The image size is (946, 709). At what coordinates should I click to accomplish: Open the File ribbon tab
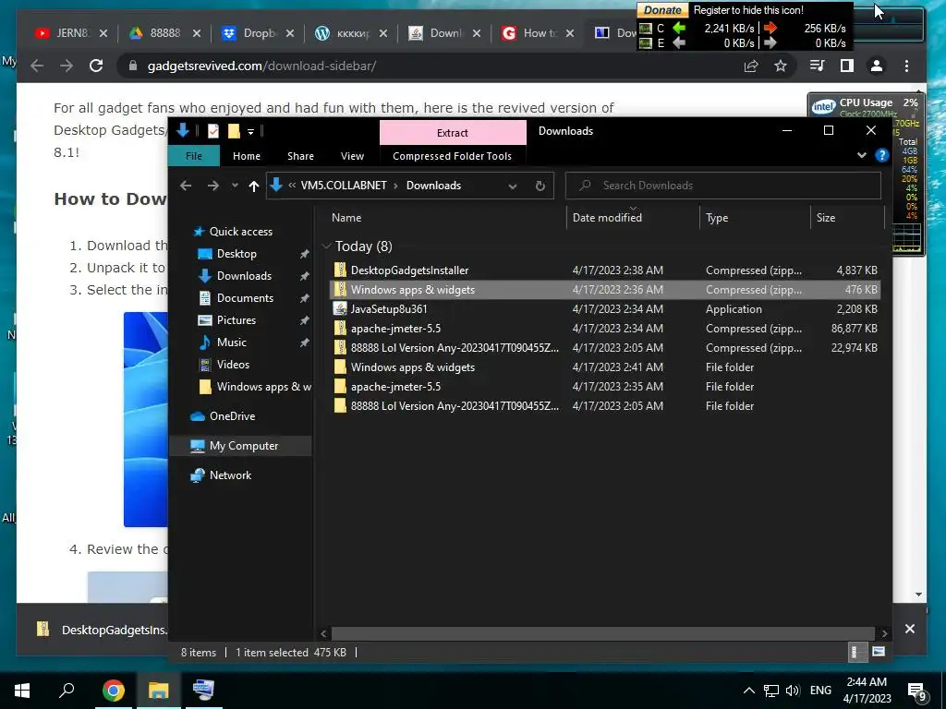click(194, 155)
